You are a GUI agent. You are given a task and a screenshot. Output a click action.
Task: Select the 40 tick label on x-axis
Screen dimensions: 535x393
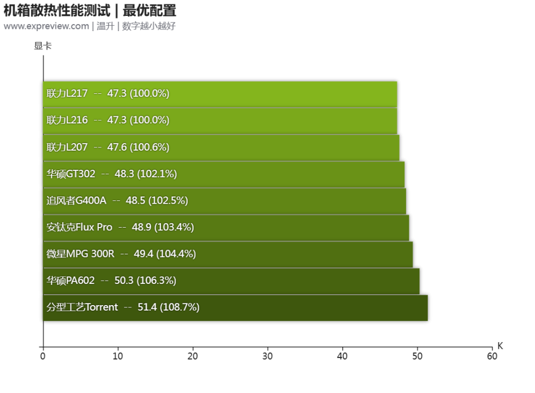342,356
